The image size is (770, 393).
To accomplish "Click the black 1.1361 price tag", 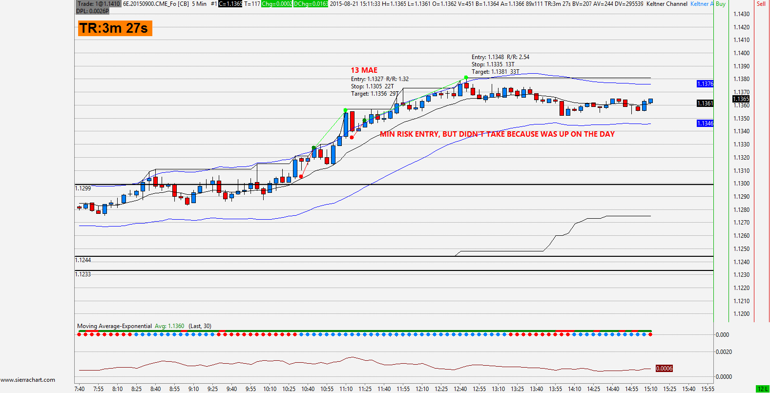I will (705, 103).
